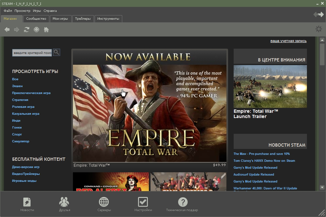Click the Empire: Total War™ title caption

[91, 165]
